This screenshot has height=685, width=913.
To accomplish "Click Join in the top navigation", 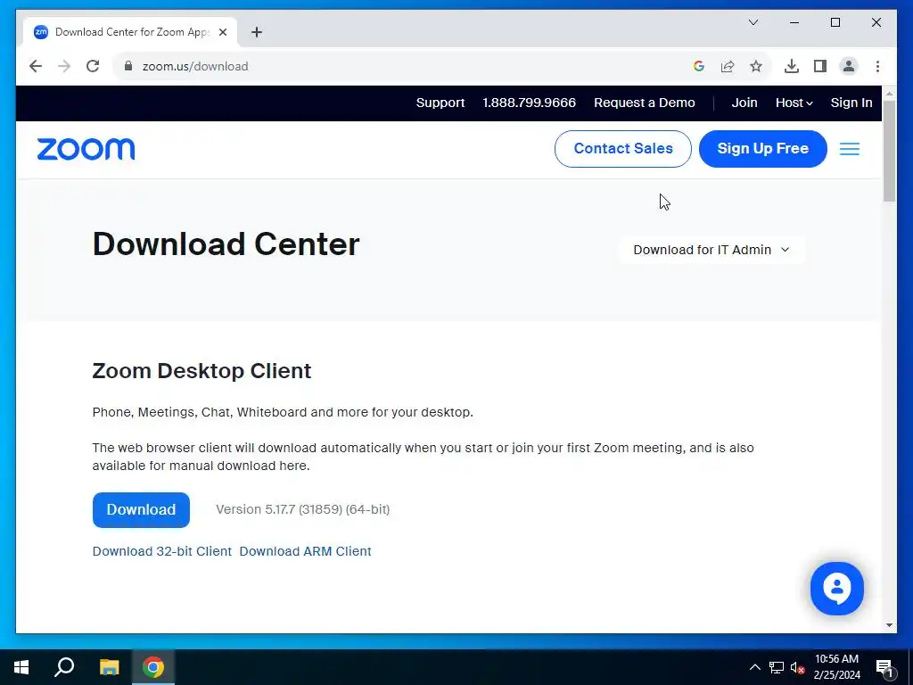I will point(744,103).
